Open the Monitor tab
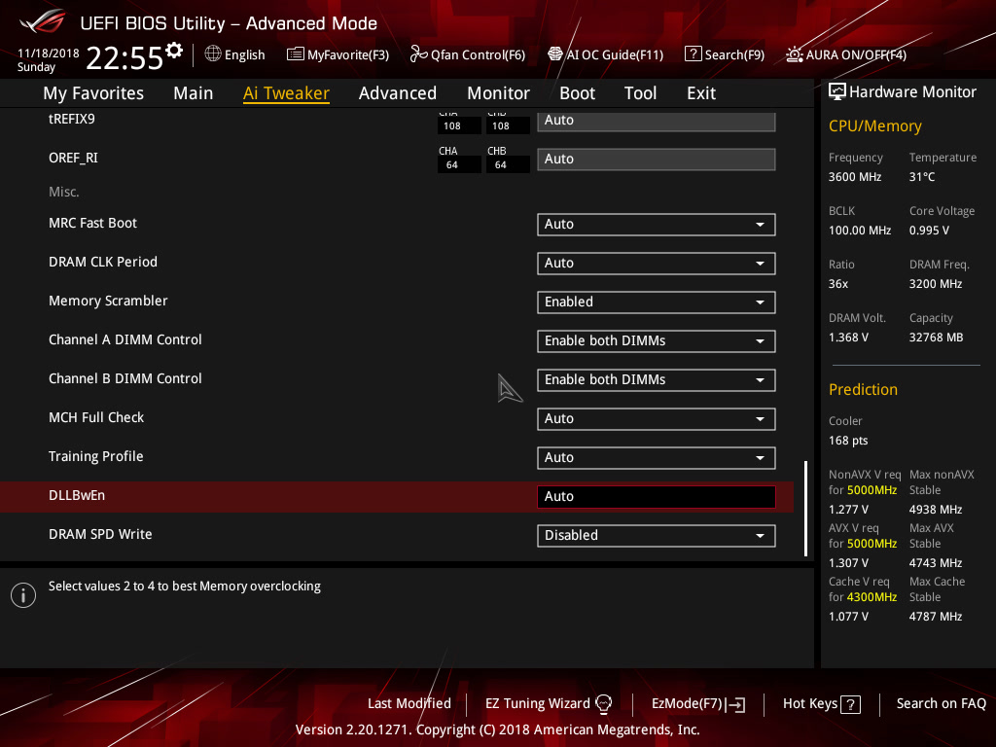This screenshot has height=747, width=996. 499,93
